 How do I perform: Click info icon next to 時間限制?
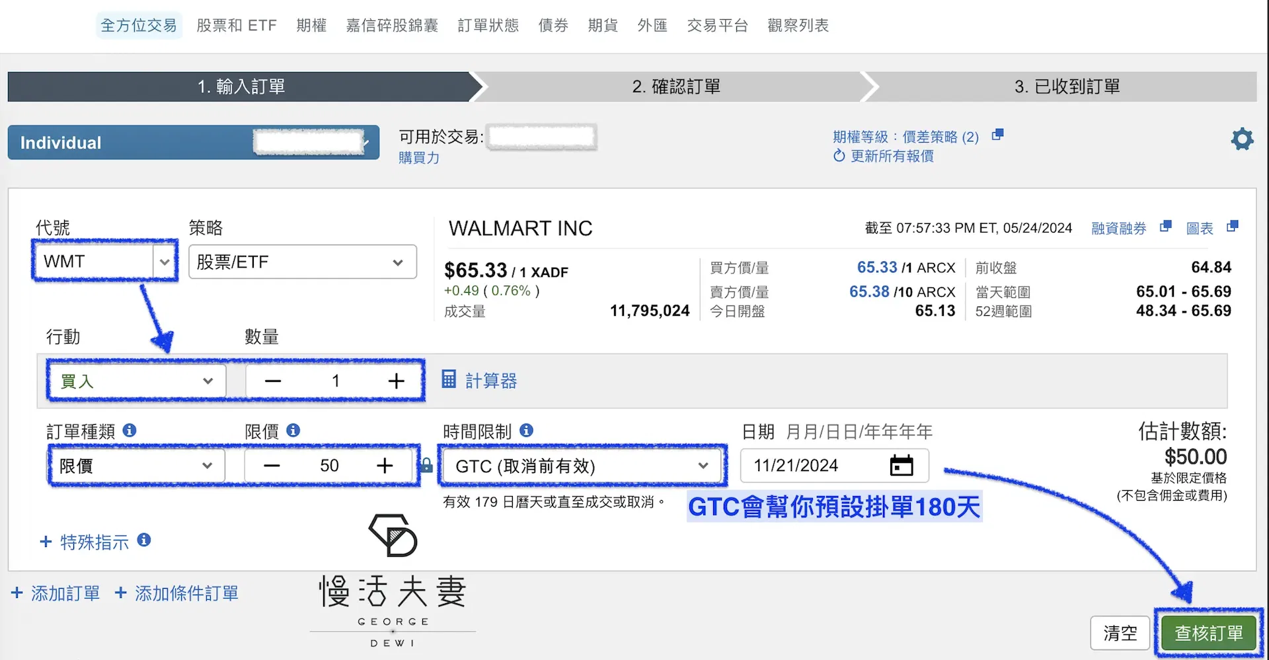(x=526, y=430)
